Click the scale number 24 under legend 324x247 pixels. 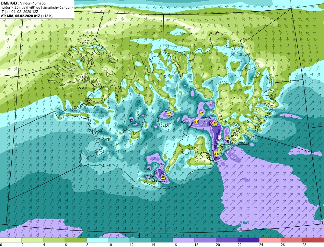[x=261, y=245]
